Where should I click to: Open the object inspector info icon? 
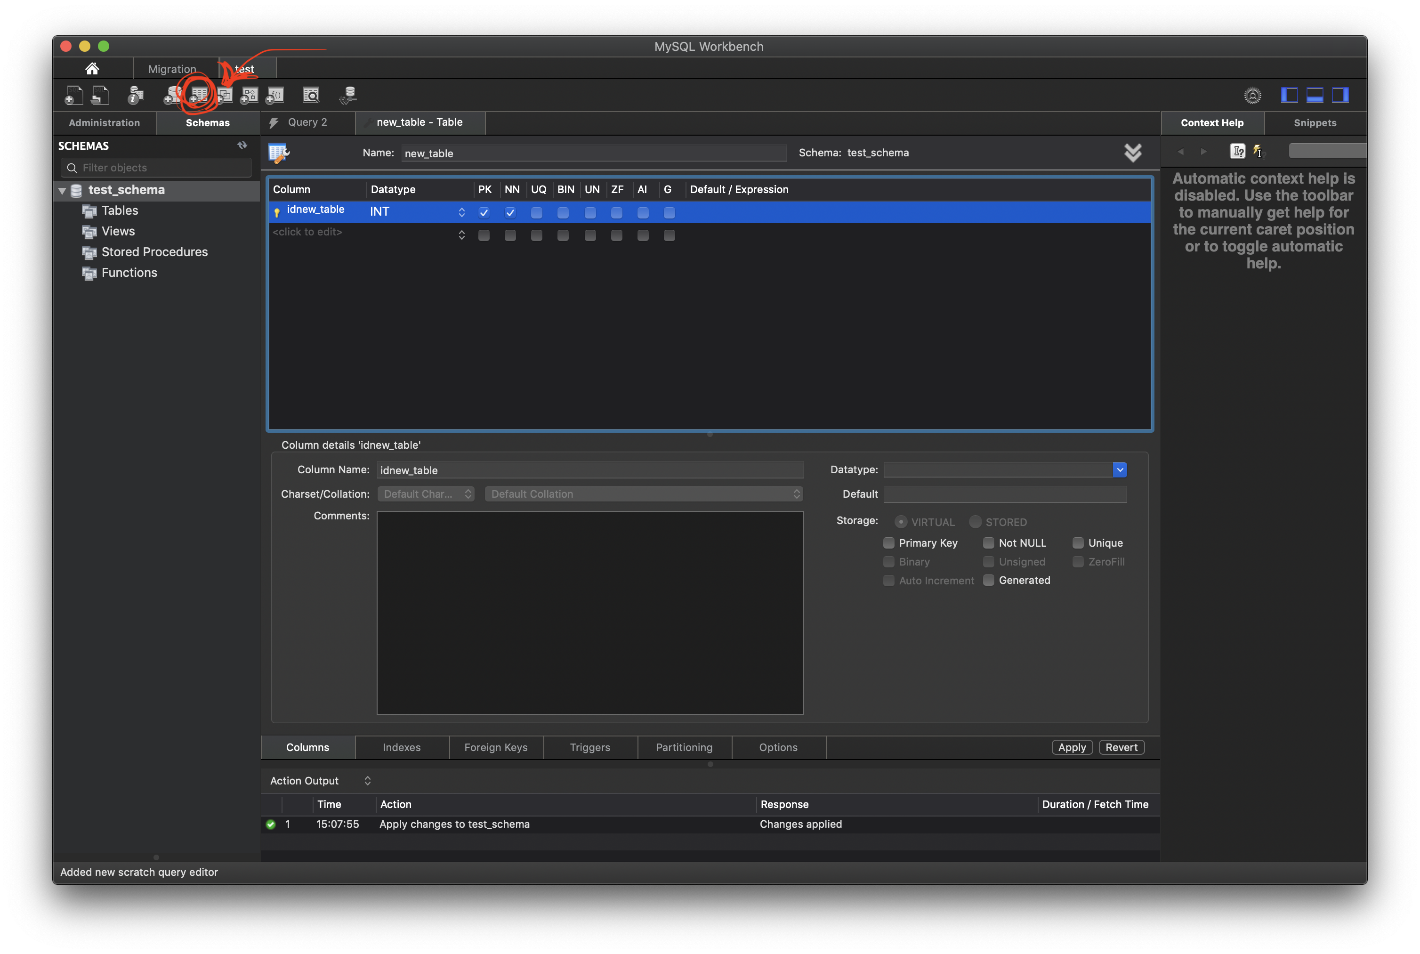click(x=136, y=96)
